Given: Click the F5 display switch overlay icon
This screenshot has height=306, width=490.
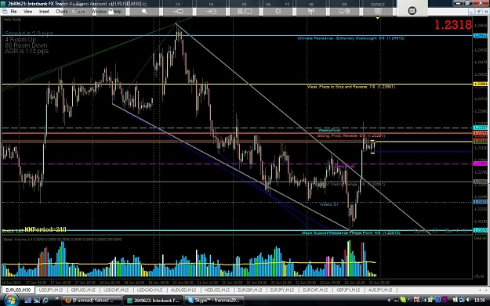Looking at the screenshot, I should point(245,12).
